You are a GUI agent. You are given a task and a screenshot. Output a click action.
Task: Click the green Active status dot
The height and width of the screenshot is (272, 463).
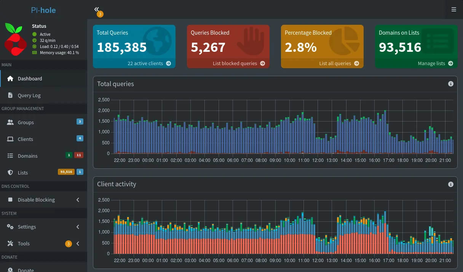point(35,34)
